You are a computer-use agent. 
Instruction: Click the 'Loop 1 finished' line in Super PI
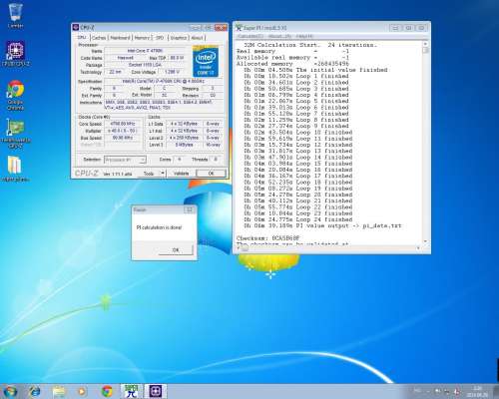pyautogui.click(x=296, y=76)
